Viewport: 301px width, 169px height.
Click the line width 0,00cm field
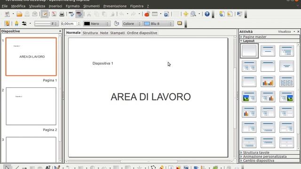click(69, 23)
